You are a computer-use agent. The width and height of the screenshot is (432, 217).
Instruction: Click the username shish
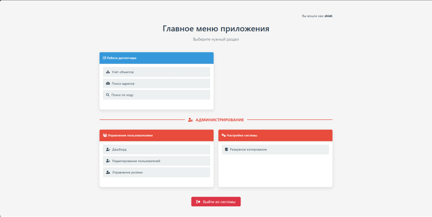(329, 16)
